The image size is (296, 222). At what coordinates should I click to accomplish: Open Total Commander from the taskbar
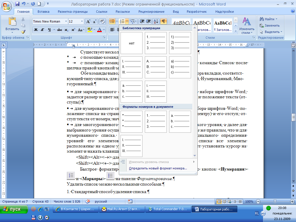point(168,209)
